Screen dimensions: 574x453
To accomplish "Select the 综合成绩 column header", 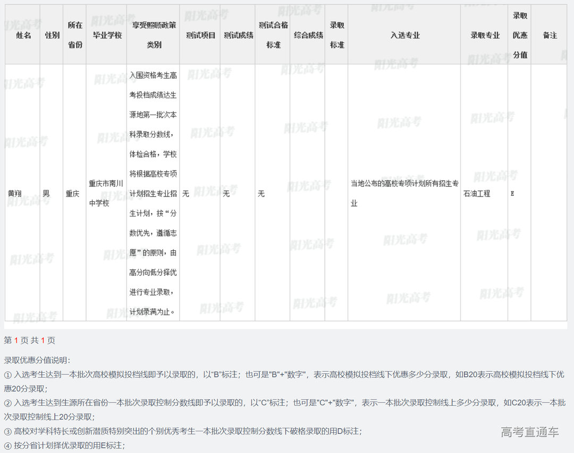I will pyautogui.click(x=308, y=35).
